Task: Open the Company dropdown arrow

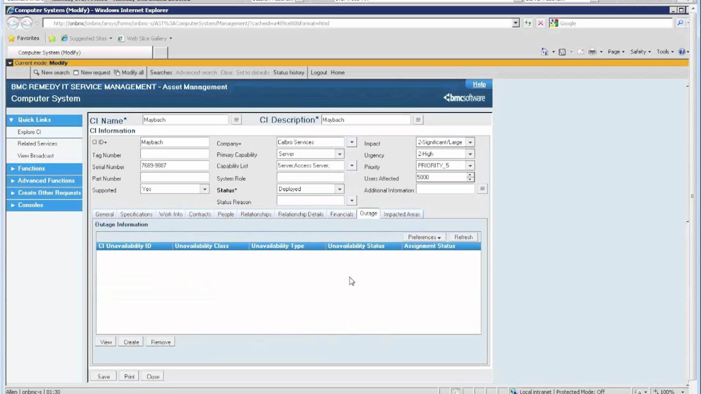Action: (x=352, y=142)
